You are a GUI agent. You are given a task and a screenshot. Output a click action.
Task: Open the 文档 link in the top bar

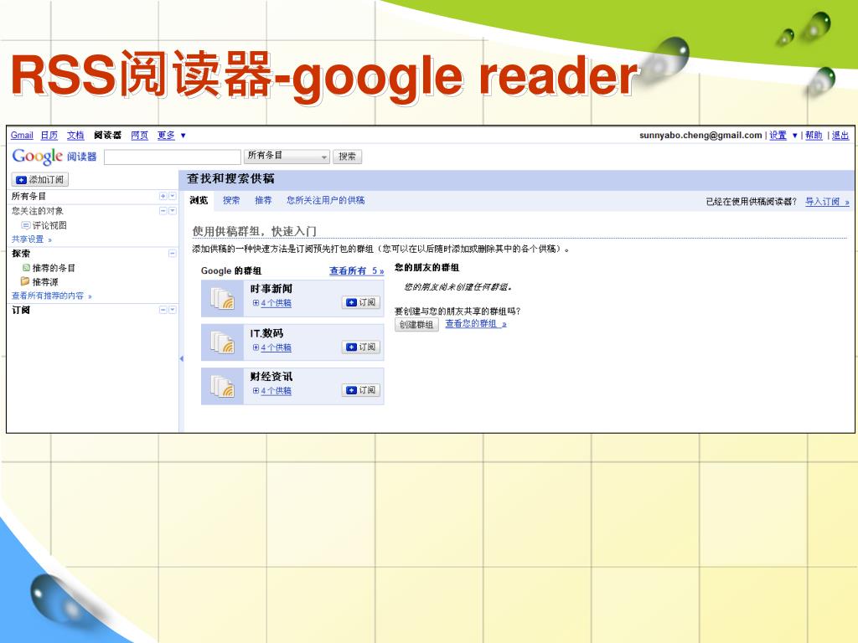click(75, 135)
